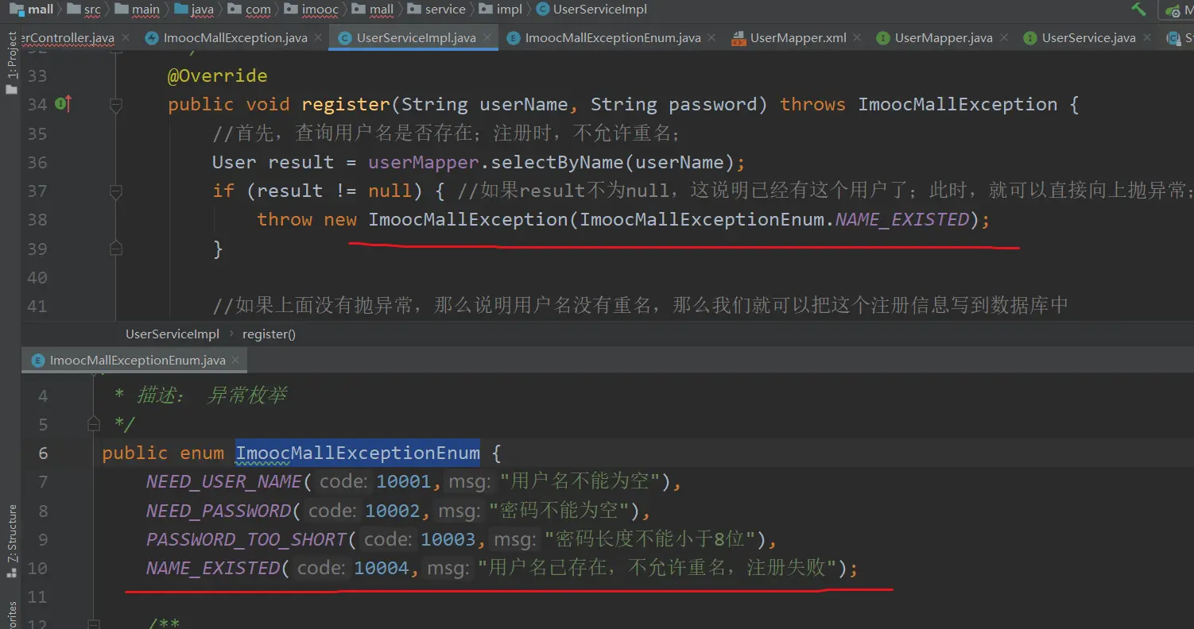Open the java folder in the navigation bar
1194x629 pixels.
click(194, 10)
